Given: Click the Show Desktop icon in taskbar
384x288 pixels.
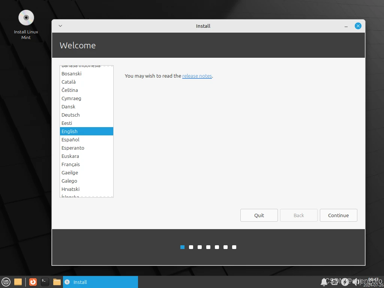Looking at the screenshot, I should 18,282.
